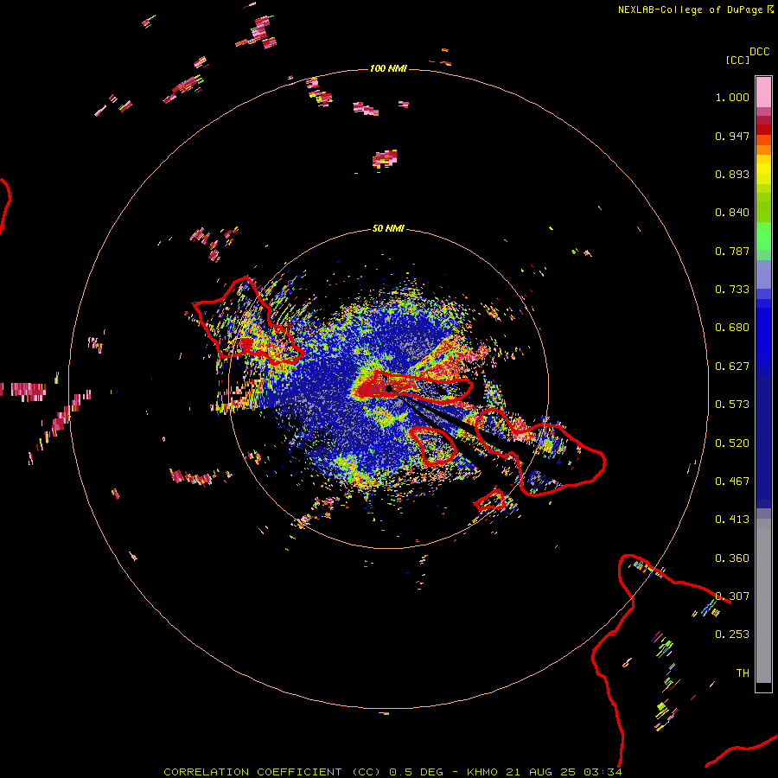Screen dimensions: 778x778
Task: Click the 0.787 scale value
Action: coord(732,251)
